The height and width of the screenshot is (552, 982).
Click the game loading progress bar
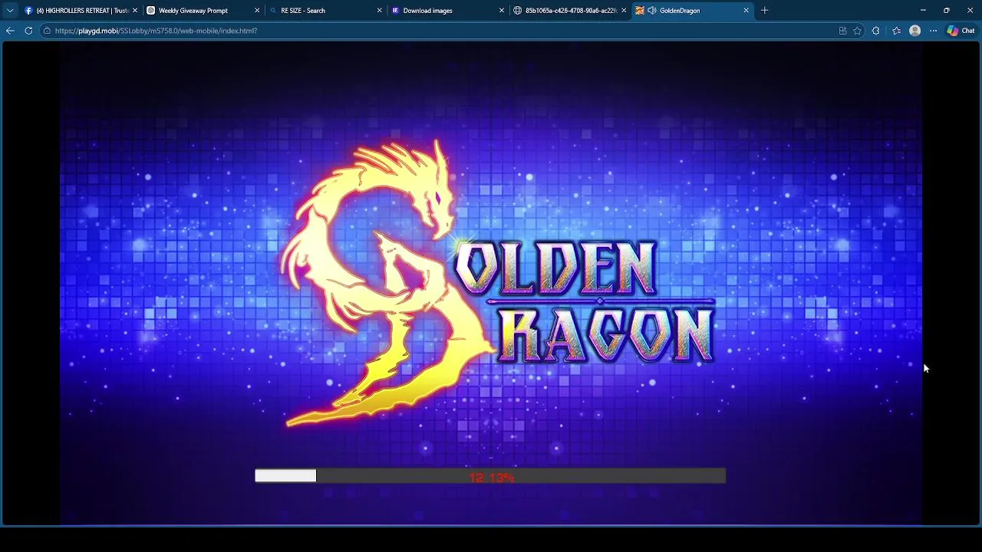[x=490, y=476]
